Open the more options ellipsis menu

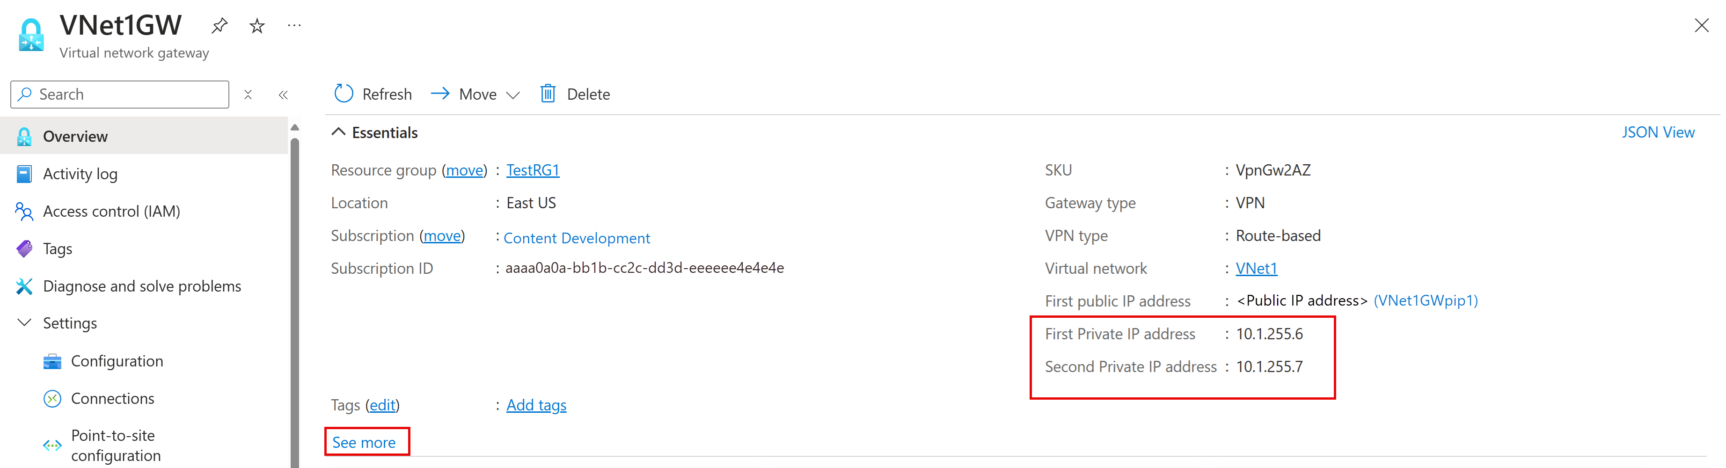click(x=294, y=25)
